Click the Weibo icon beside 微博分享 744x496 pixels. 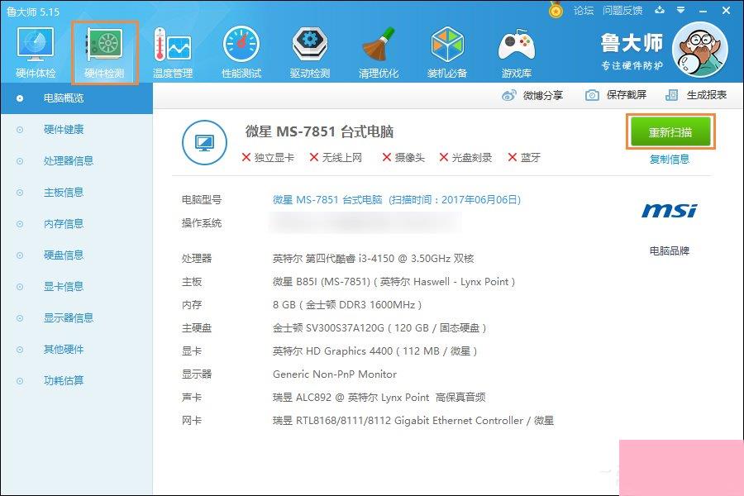click(508, 95)
